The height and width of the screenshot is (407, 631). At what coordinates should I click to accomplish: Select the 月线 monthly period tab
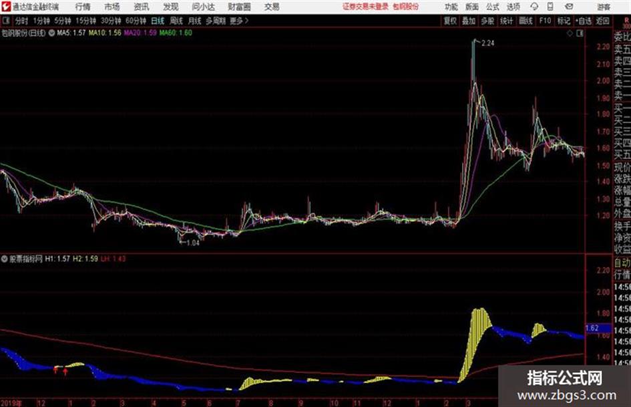194,21
